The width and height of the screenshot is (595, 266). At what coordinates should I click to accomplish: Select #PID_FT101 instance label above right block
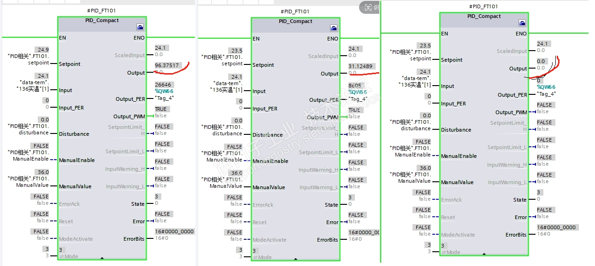click(483, 6)
